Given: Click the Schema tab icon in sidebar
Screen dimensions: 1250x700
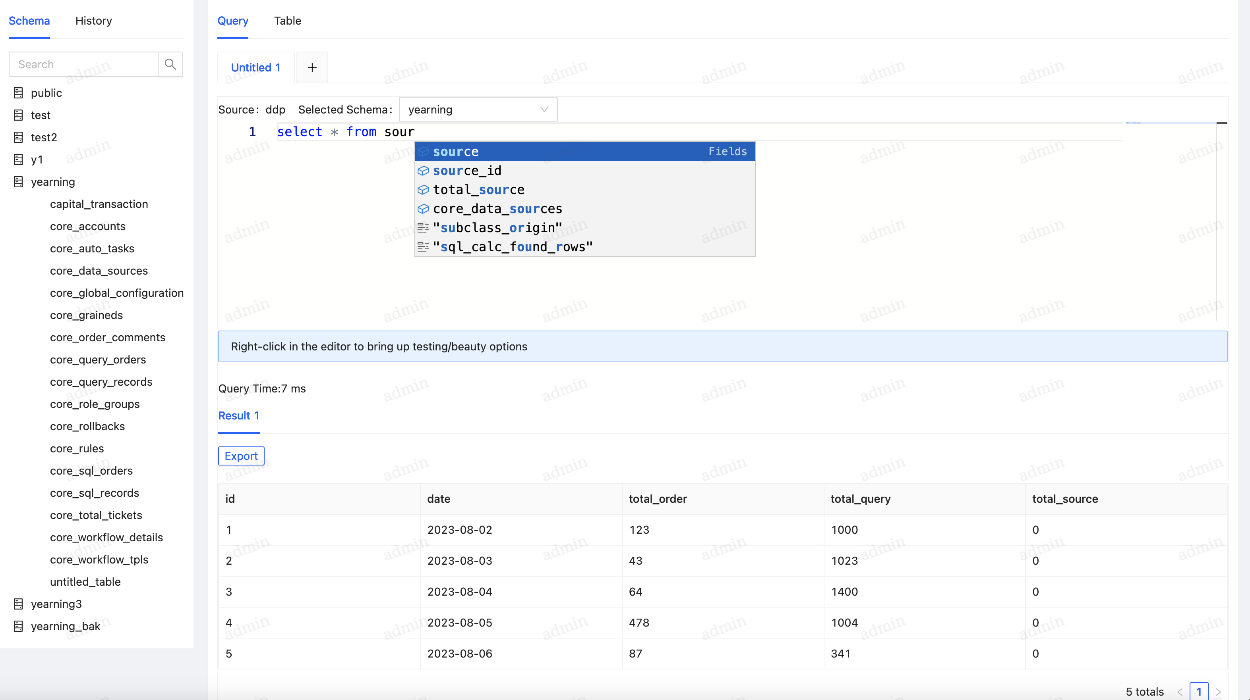Looking at the screenshot, I should tap(29, 21).
